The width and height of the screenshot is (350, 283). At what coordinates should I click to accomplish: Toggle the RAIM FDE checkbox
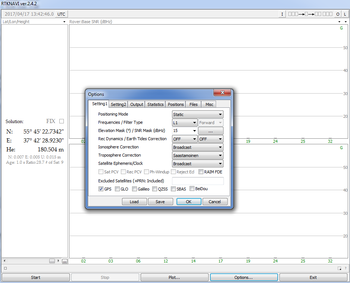click(x=201, y=172)
